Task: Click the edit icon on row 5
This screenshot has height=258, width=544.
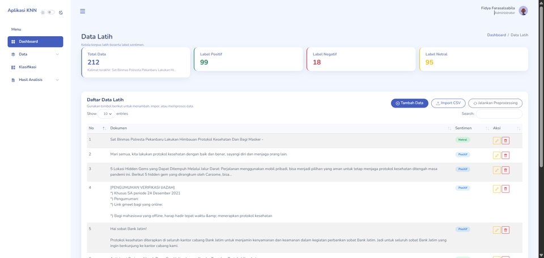Action: [496, 230]
